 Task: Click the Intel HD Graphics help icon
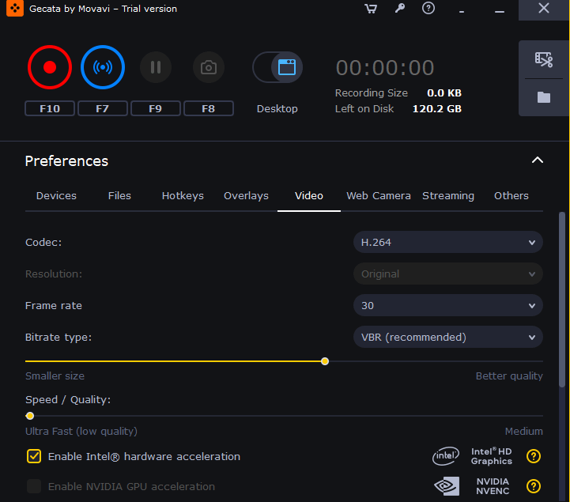tap(534, 456)
